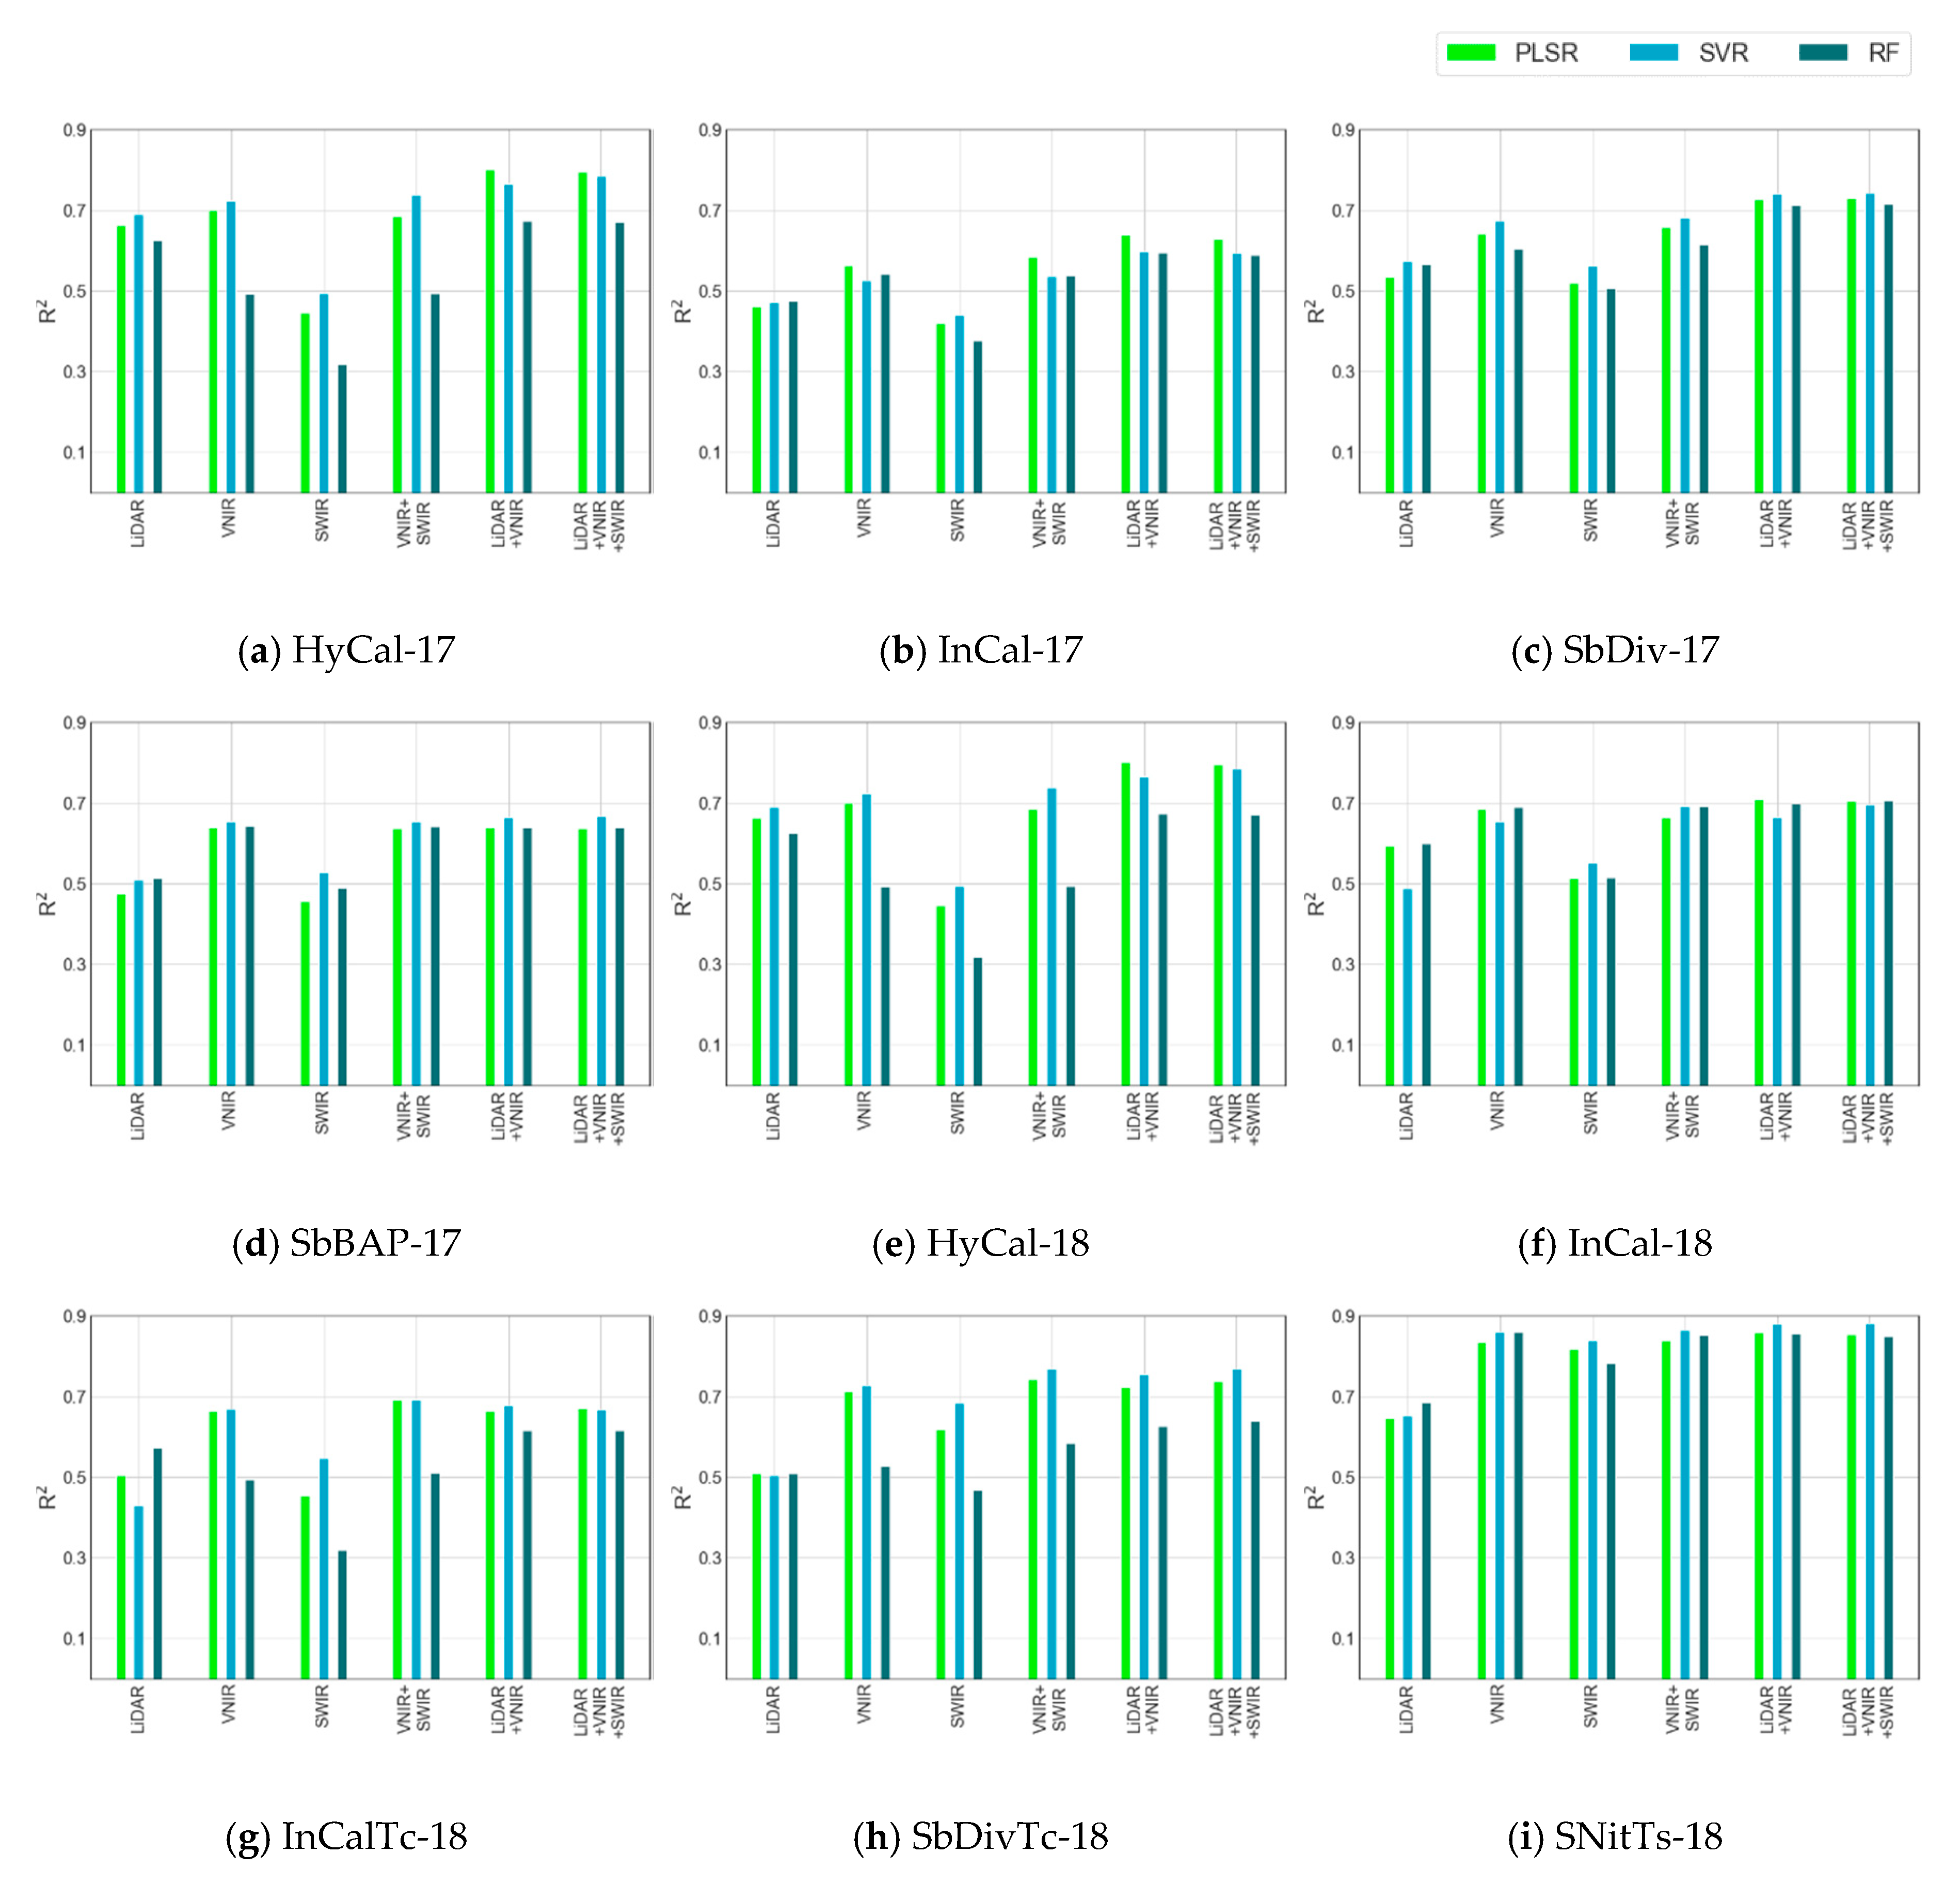Viewport: 1960px width, 1885px height.
Task: Click the PLSR green legend swatch
Action: 1470,52
